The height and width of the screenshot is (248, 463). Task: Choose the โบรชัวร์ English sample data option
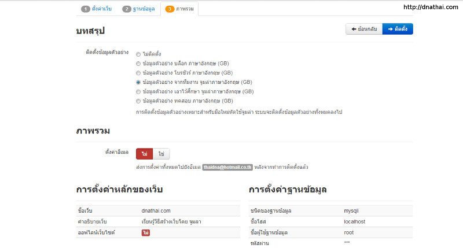click(x=138, y=73)
